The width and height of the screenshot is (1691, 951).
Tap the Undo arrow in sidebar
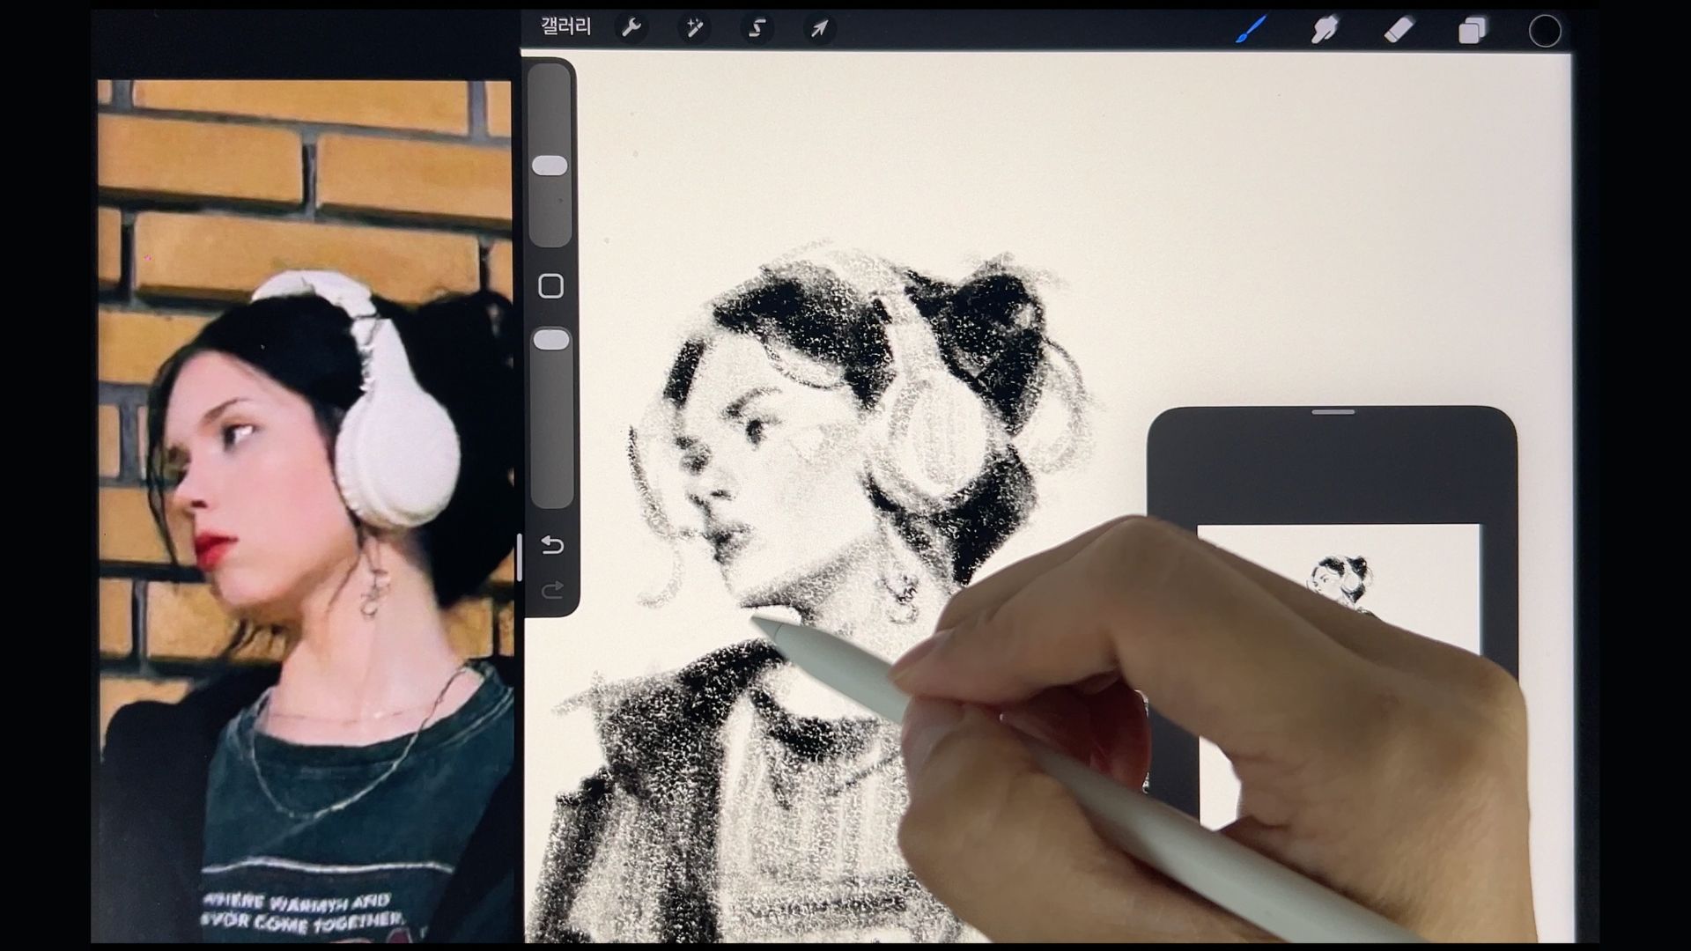tap(552, 545)
